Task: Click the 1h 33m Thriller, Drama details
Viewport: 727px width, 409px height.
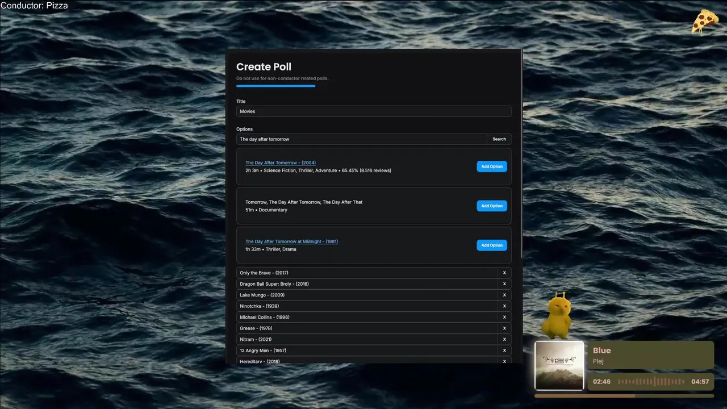Action: point(271,249)
